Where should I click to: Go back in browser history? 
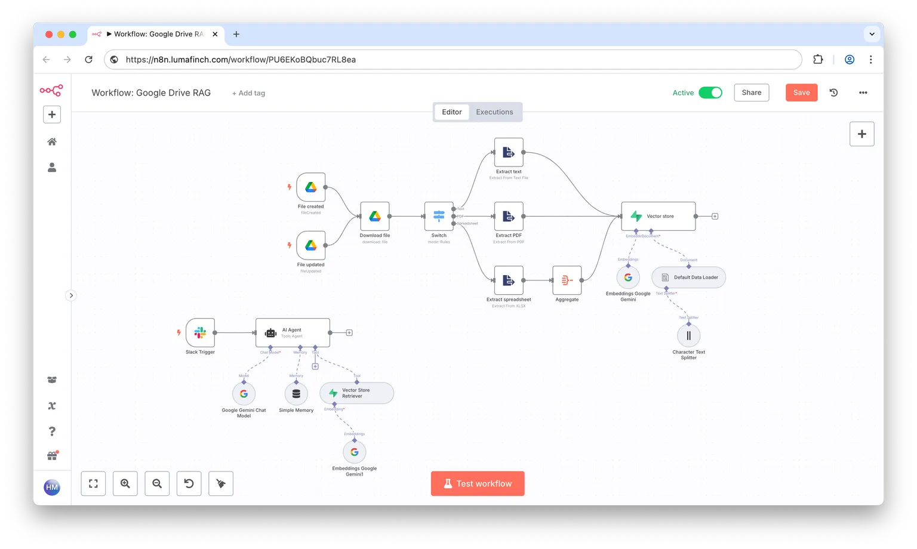point(47,60)
